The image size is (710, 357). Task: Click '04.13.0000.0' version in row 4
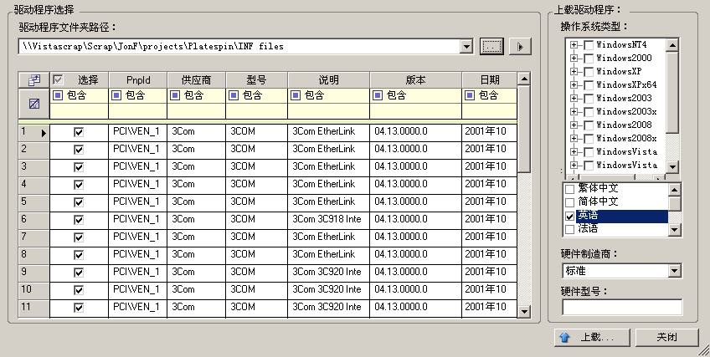coord(401,184)
